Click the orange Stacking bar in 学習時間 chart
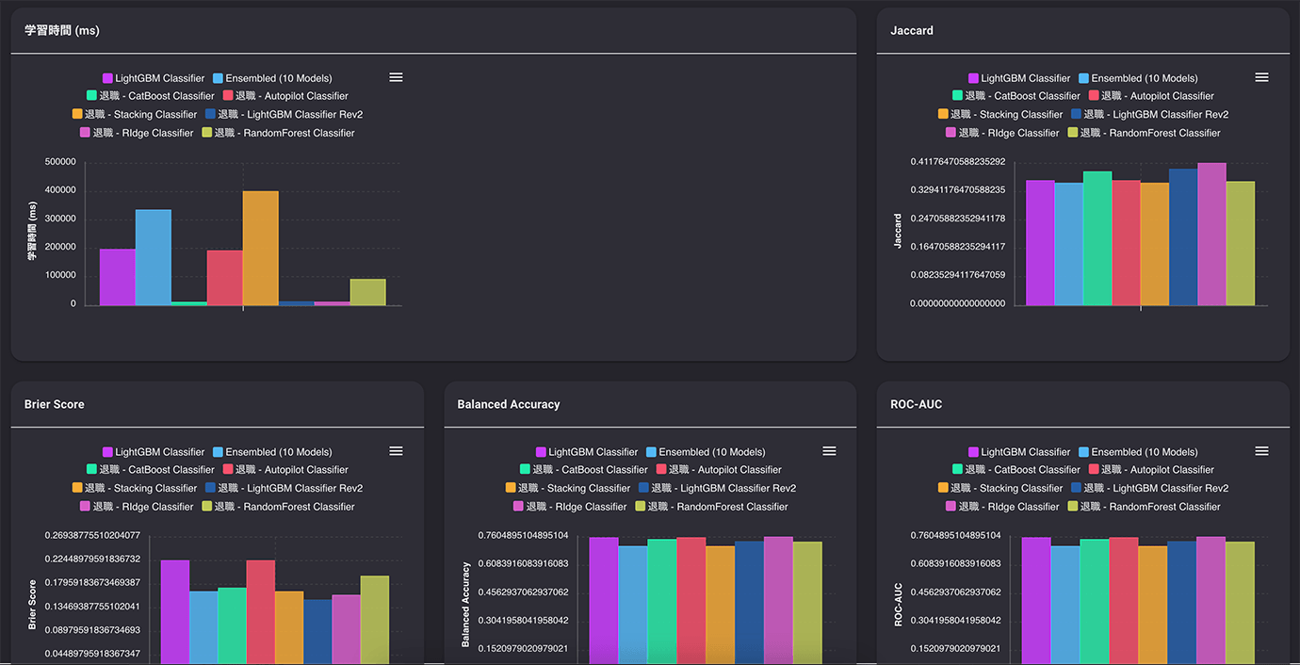Viewport: 1300px width, 665px height. 261,249
